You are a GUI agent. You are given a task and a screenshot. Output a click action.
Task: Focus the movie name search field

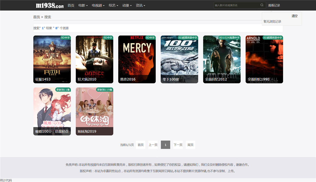[237, 5]
